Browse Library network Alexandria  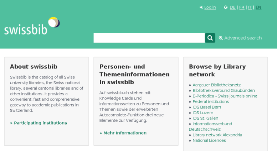coord(217,135)
